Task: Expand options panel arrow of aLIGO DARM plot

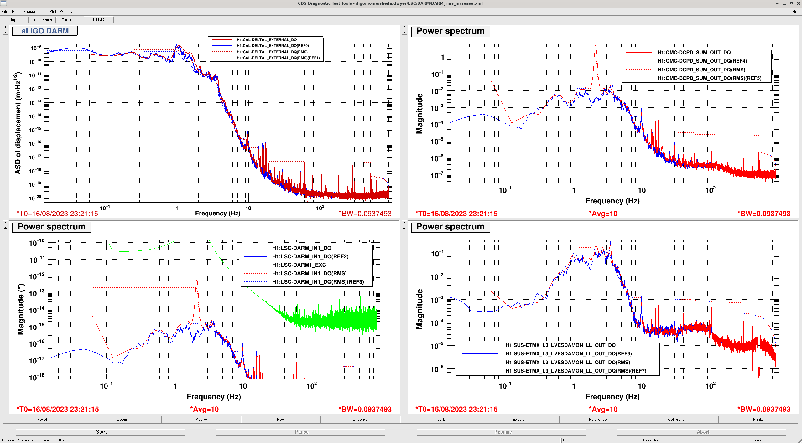Action: pyautogui.click(x=5, y=27)
